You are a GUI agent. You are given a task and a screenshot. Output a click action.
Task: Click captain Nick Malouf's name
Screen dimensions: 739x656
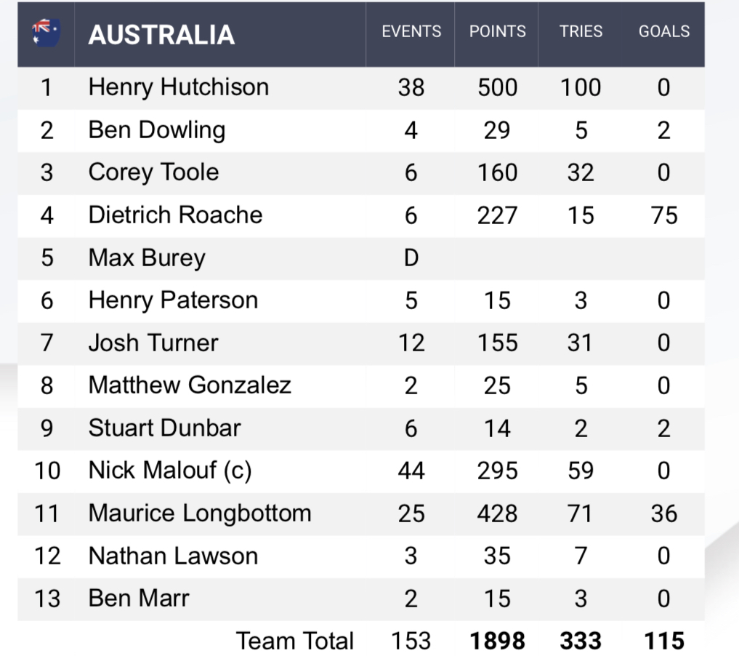pos(170,471)
